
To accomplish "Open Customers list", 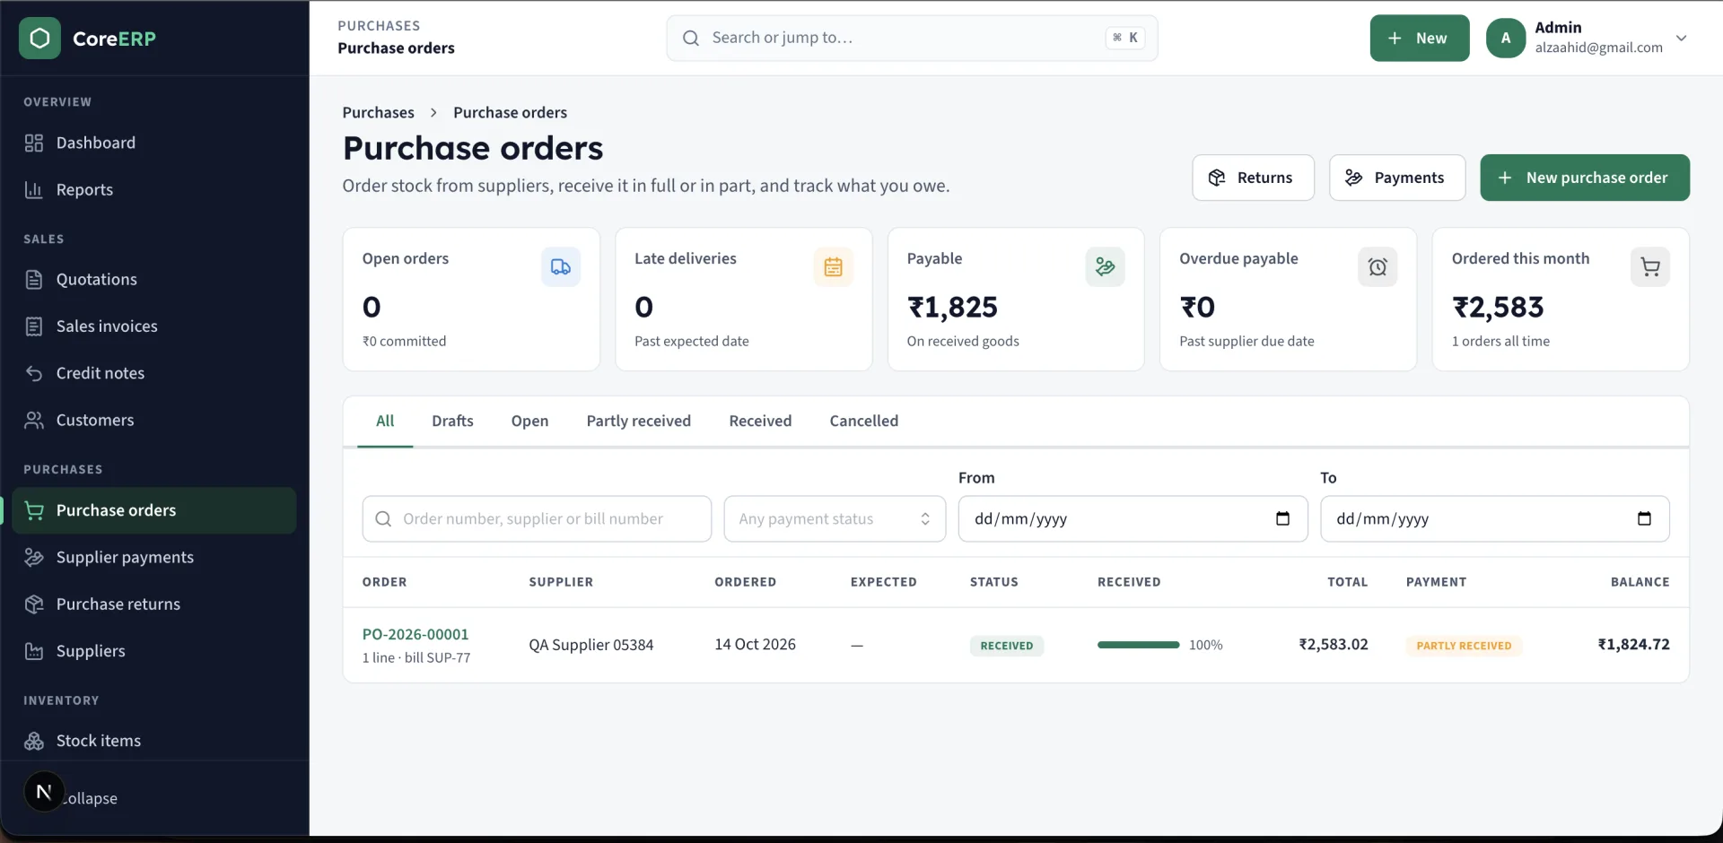I will [154, 420].
